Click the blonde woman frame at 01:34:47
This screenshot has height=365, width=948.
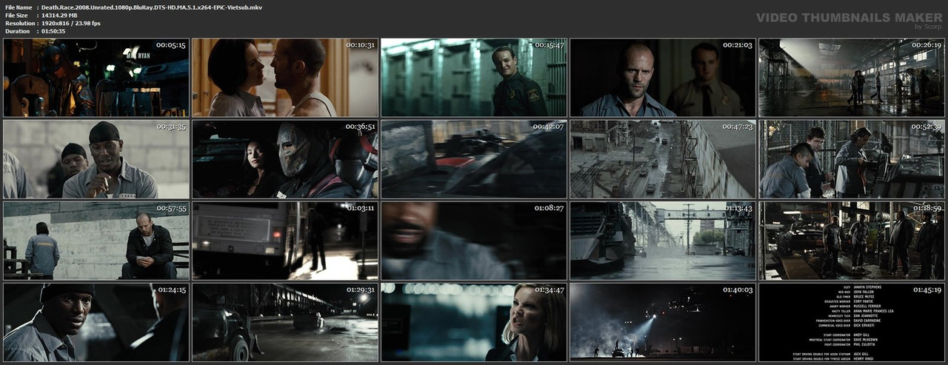pos(474,322)
